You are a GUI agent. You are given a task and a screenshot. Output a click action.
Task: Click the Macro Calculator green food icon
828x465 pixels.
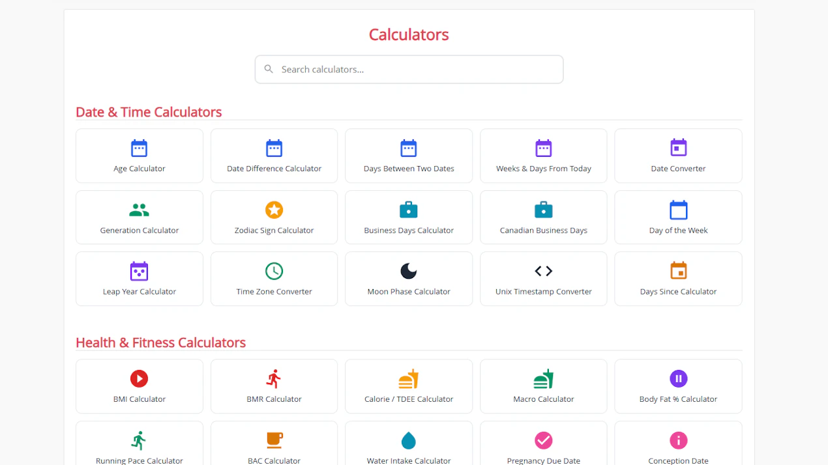coord(544,378)
